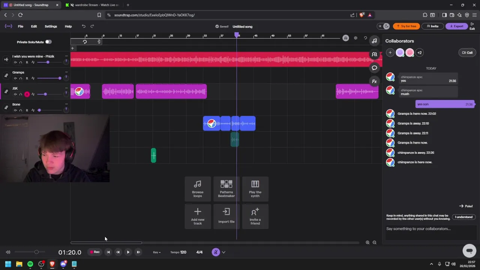Click the headphones monitor icon above timeline

pos(346,38)
